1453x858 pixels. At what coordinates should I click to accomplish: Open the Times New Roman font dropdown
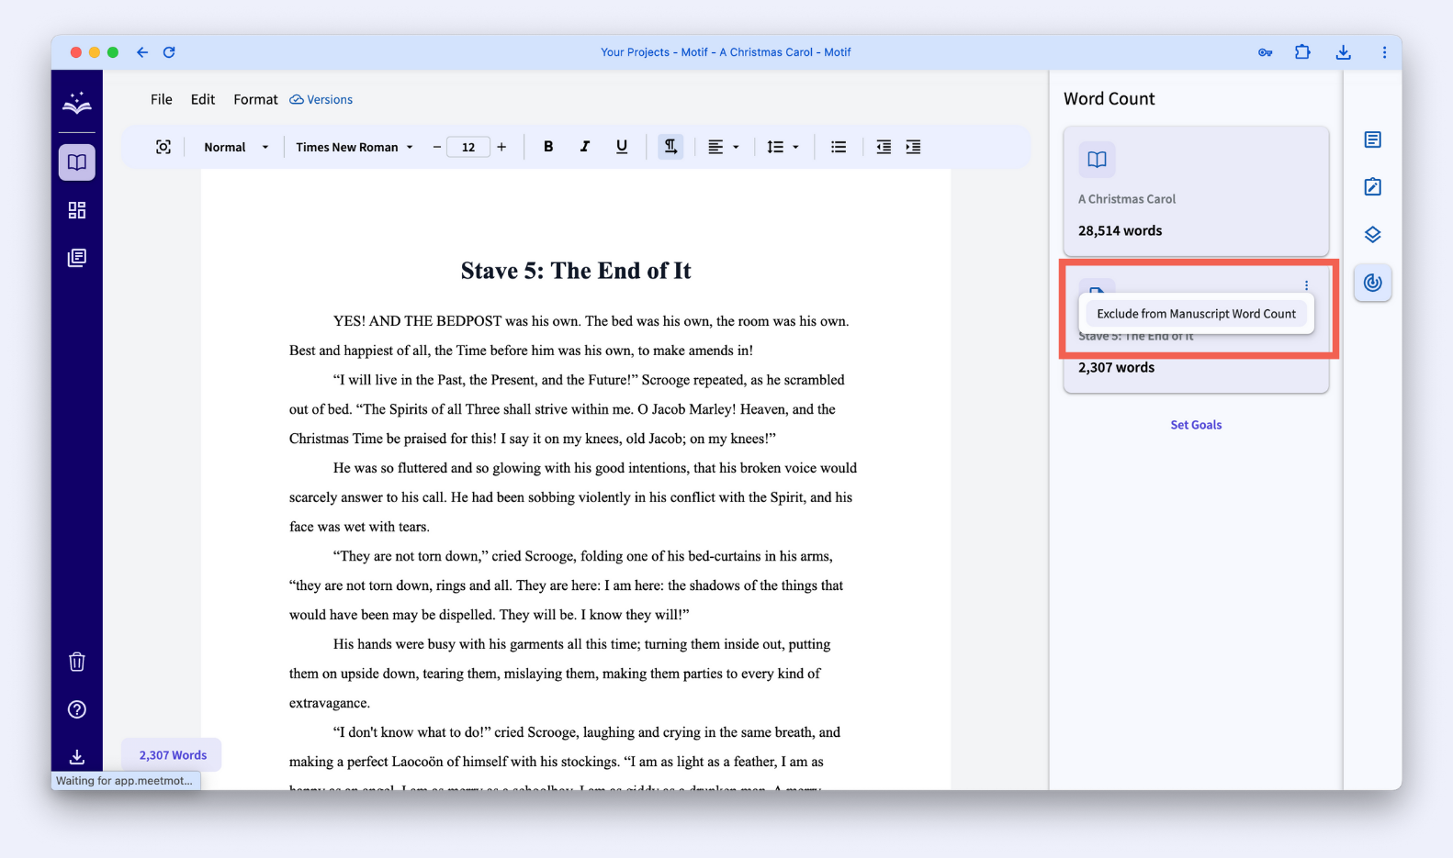coord(355,147)
